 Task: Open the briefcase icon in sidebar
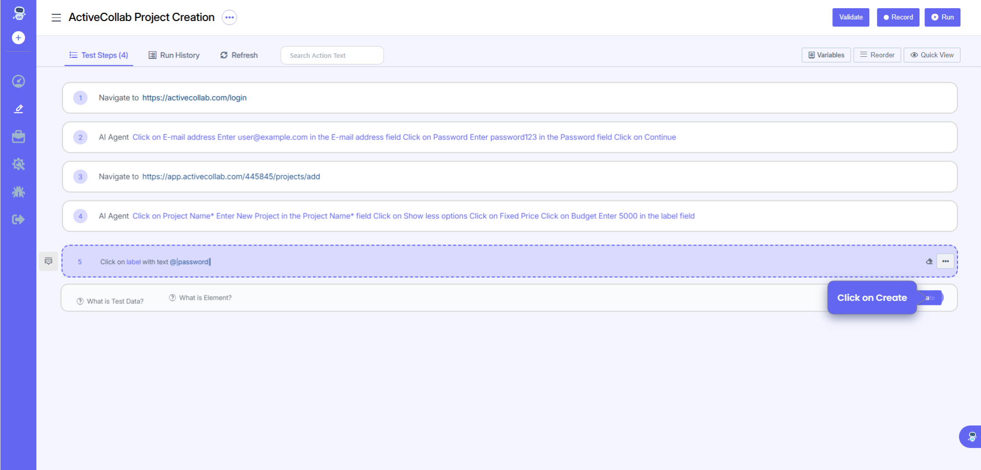point(18,137)
